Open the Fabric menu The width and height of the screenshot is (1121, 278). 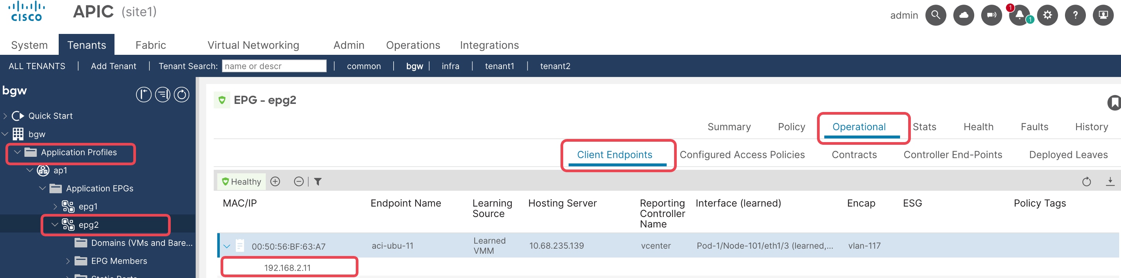[x=151, y=45]
